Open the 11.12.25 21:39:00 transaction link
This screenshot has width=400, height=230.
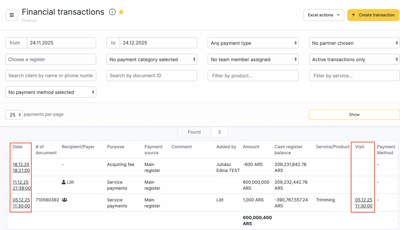point(21,185)
